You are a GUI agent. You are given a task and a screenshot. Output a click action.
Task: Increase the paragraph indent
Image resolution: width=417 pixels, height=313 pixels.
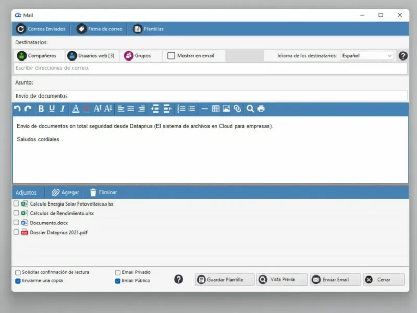point(155,109)
